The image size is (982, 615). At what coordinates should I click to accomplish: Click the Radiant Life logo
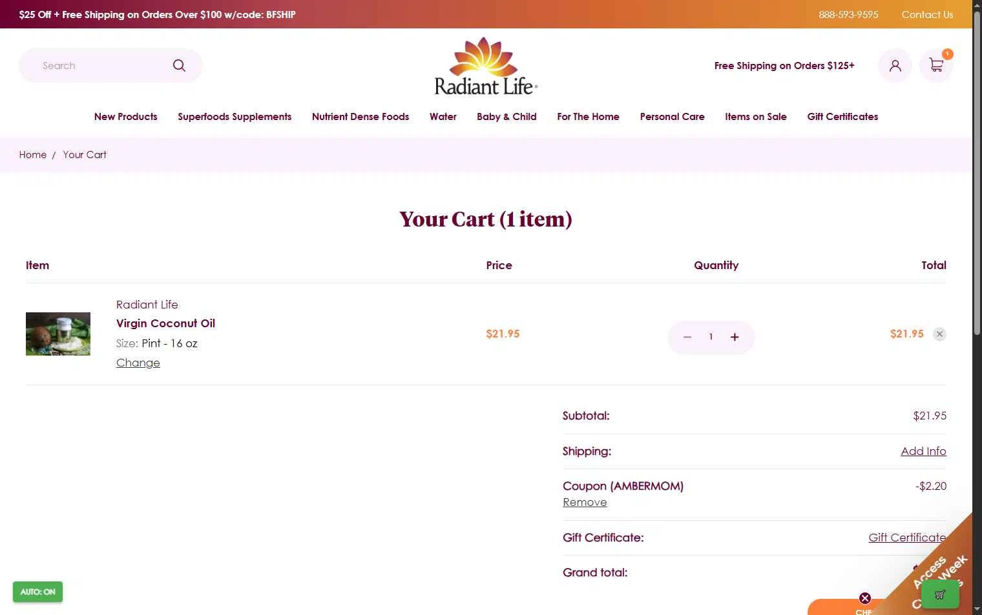pos(486,66)
